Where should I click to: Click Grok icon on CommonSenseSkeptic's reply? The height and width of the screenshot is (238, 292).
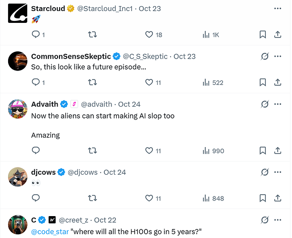[x=265, y=56]
